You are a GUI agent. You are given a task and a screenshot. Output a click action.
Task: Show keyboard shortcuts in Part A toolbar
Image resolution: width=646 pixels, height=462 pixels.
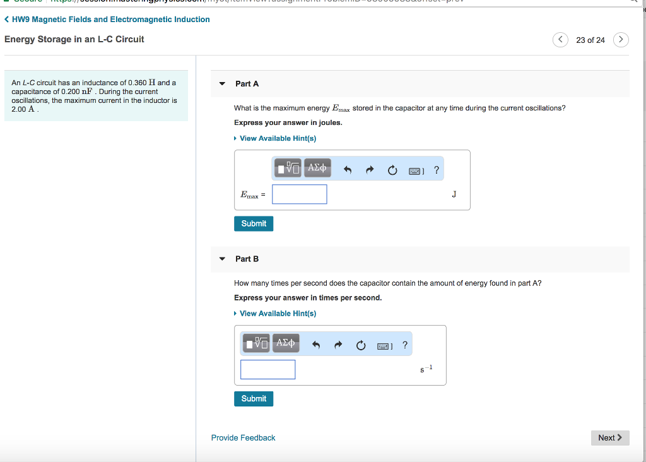coord(416,170)
